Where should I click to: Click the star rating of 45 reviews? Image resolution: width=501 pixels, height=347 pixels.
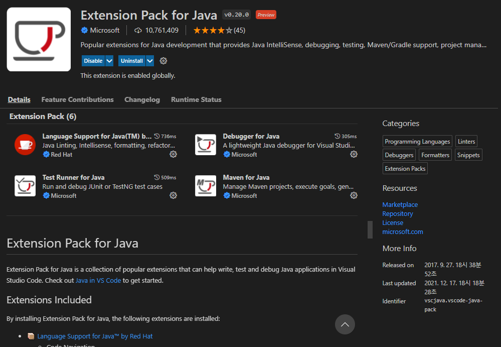pyautogui.click(x=219, y=31)
